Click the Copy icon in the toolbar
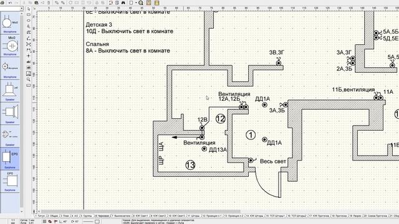This screenshot has height=224, width=399. pyautogui.click(x=30, y=2)
